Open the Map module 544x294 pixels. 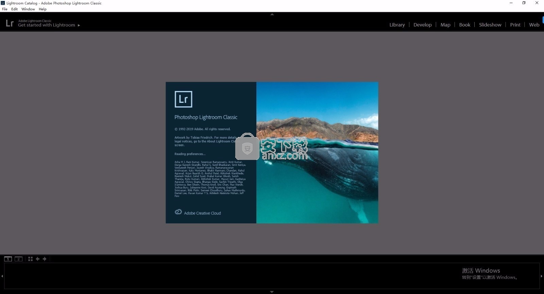[445, 25]
